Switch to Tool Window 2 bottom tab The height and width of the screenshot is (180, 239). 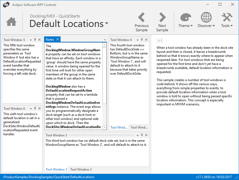[81, 169]
